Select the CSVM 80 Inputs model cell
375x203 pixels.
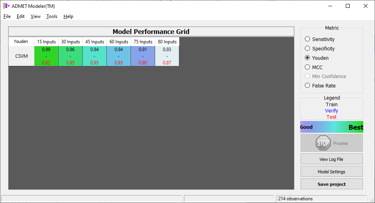click(167, 56)
